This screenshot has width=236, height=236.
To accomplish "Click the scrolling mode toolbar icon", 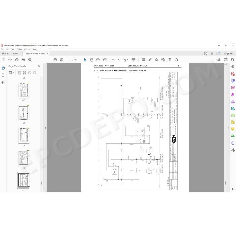I will tap(134, 60).
